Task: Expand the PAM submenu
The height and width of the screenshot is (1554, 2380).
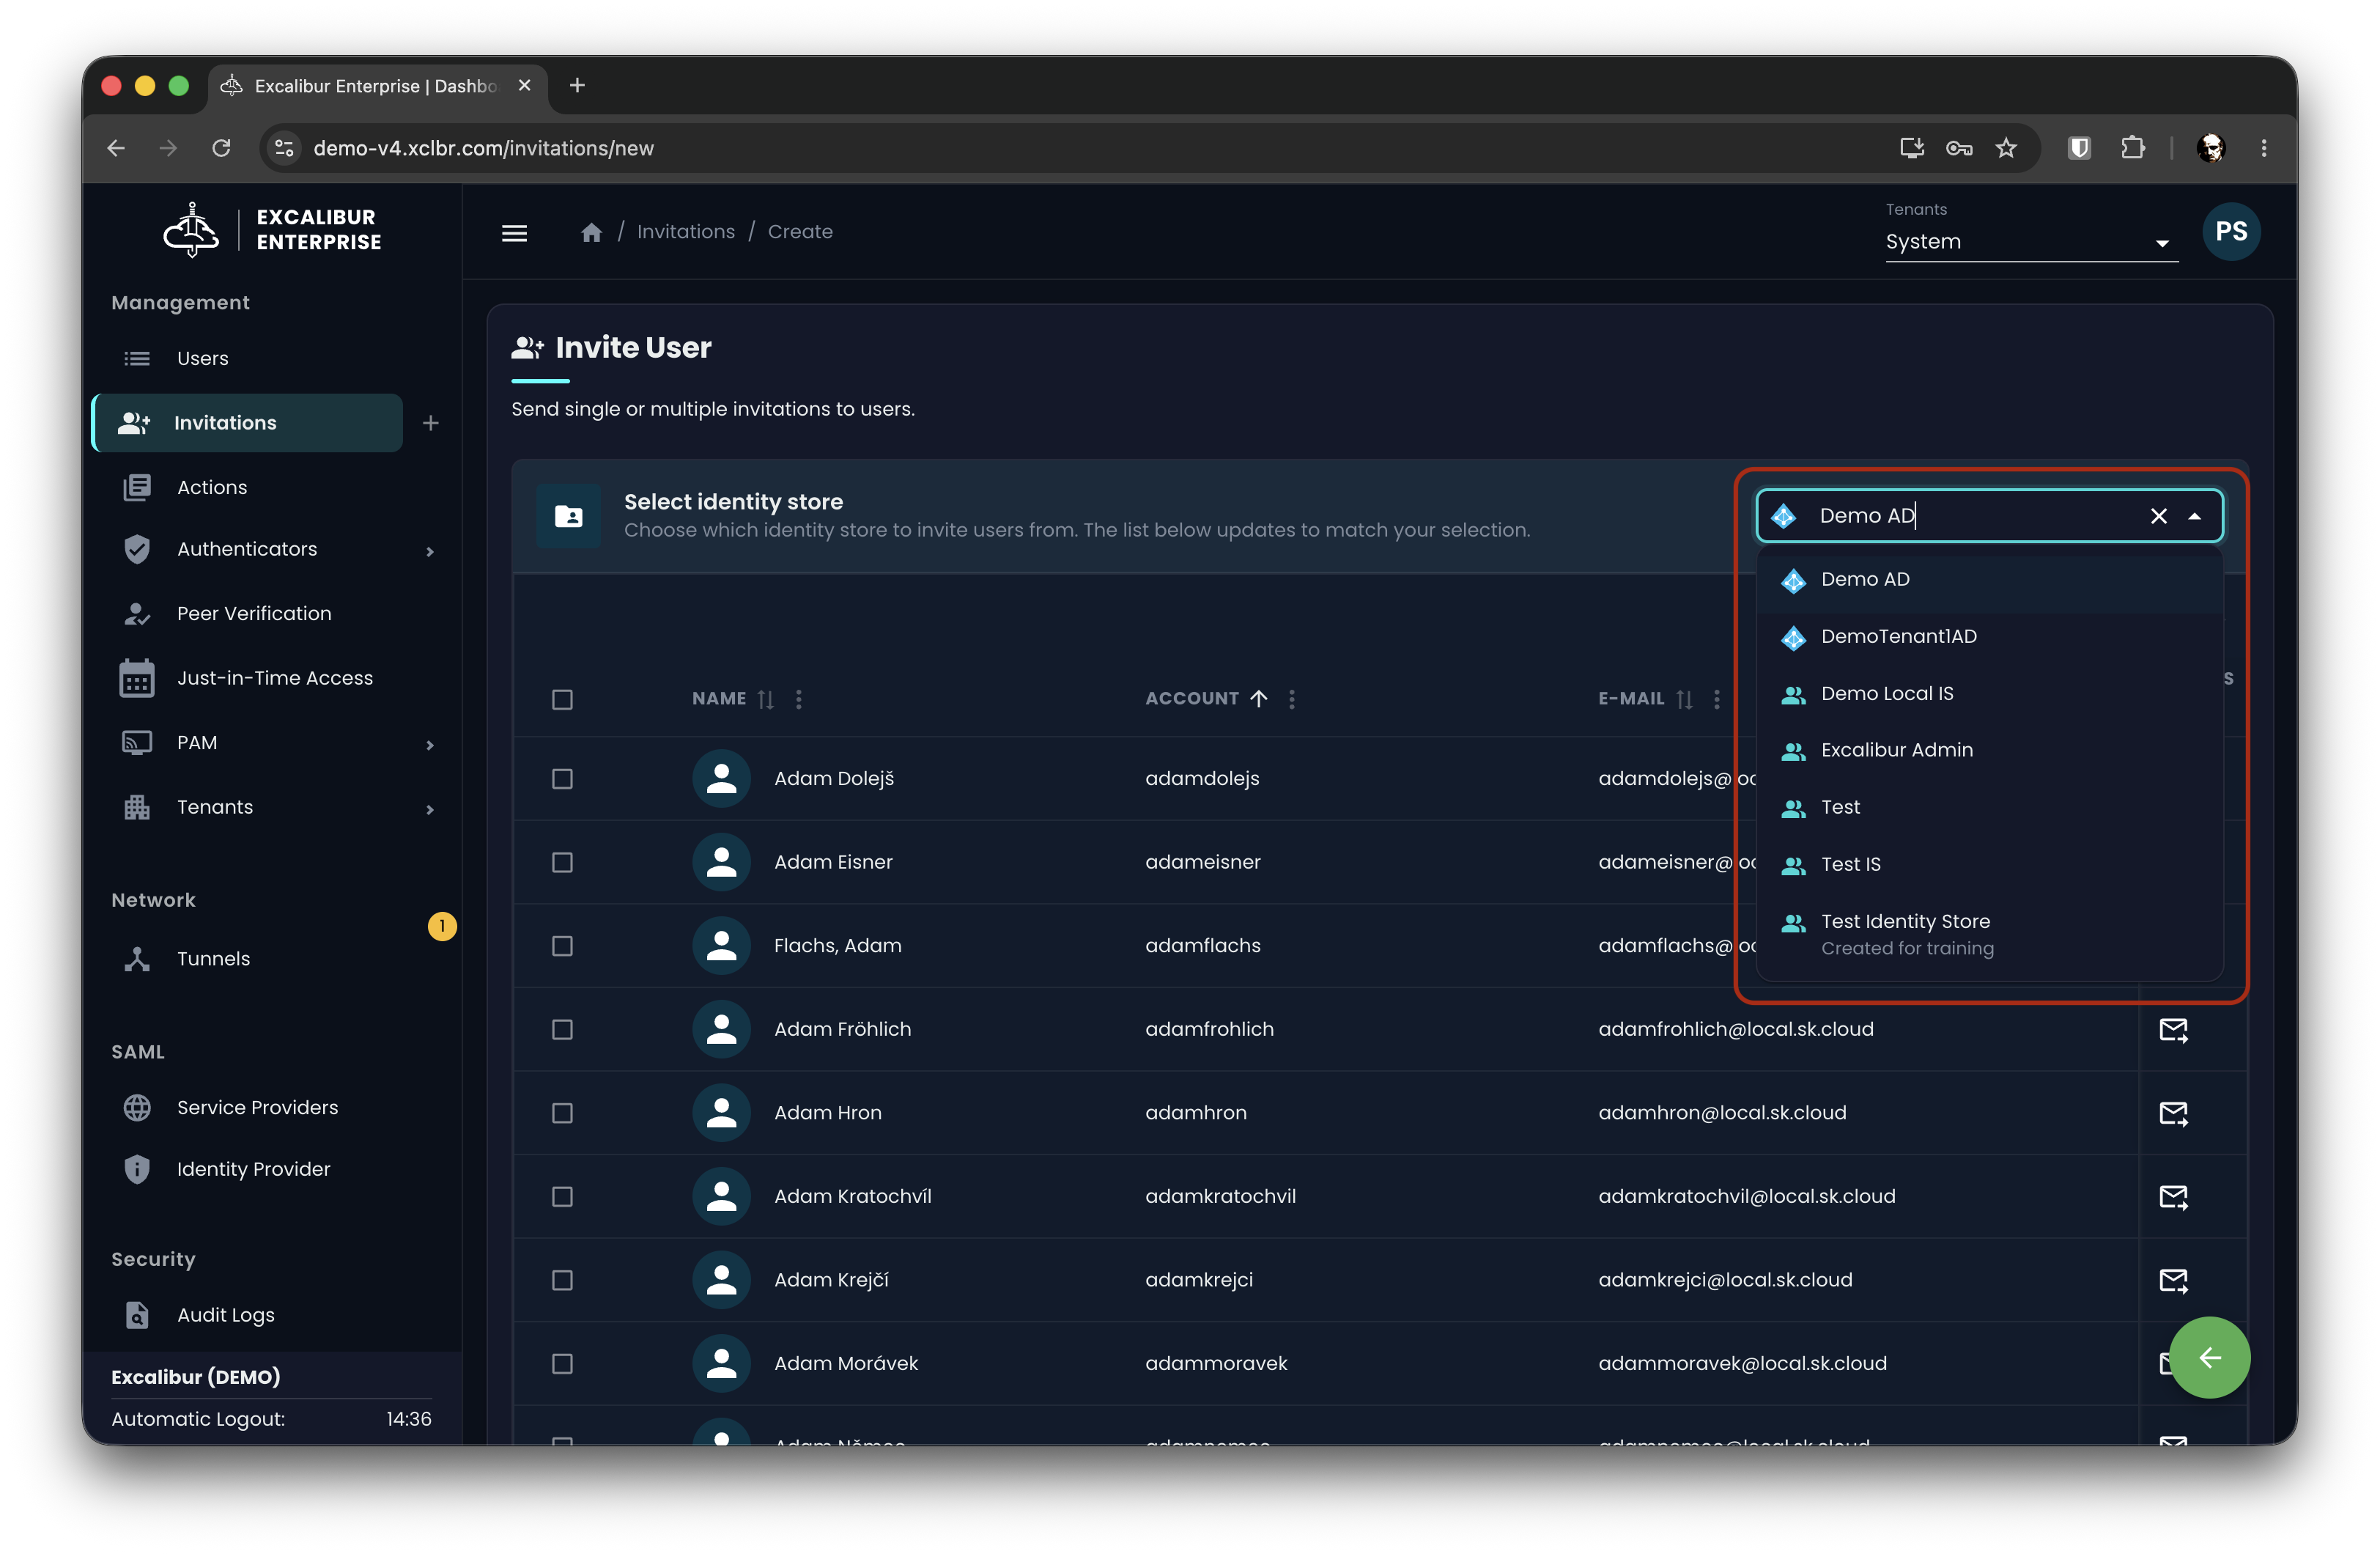Action: tap(430, 745)
